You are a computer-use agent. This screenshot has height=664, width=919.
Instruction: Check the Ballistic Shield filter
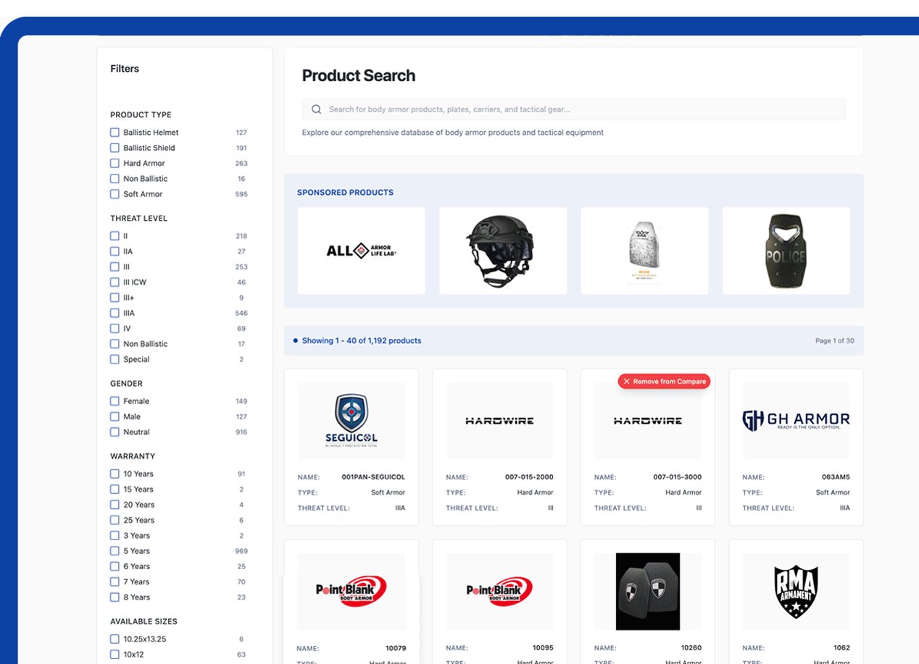pyautogui.click(x=115, y=148)
